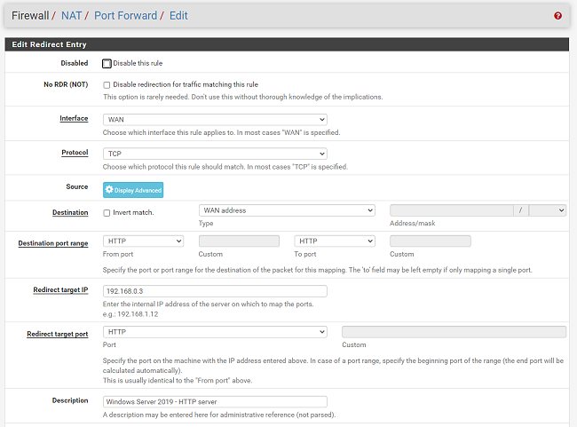
Task: Show advanced source options button
Action: (x=133, y=190)
